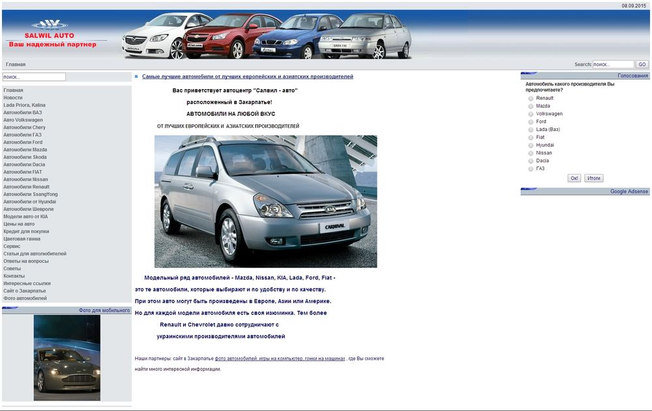Open Цены на авто page
This screenshot has width=652, height=411.
(19, 224)
